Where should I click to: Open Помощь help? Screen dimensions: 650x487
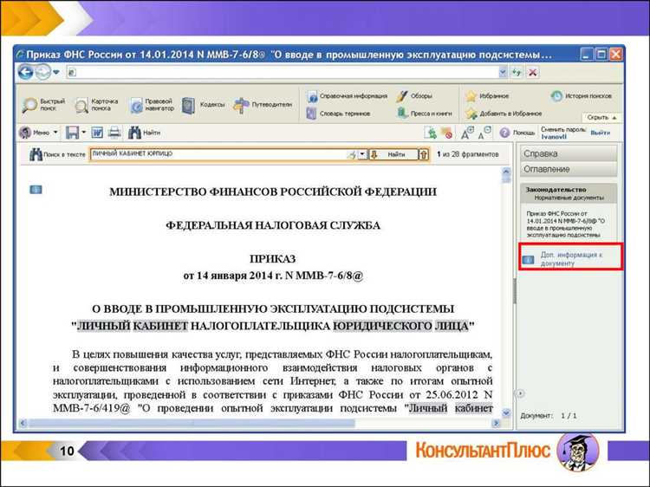(517, 133)
